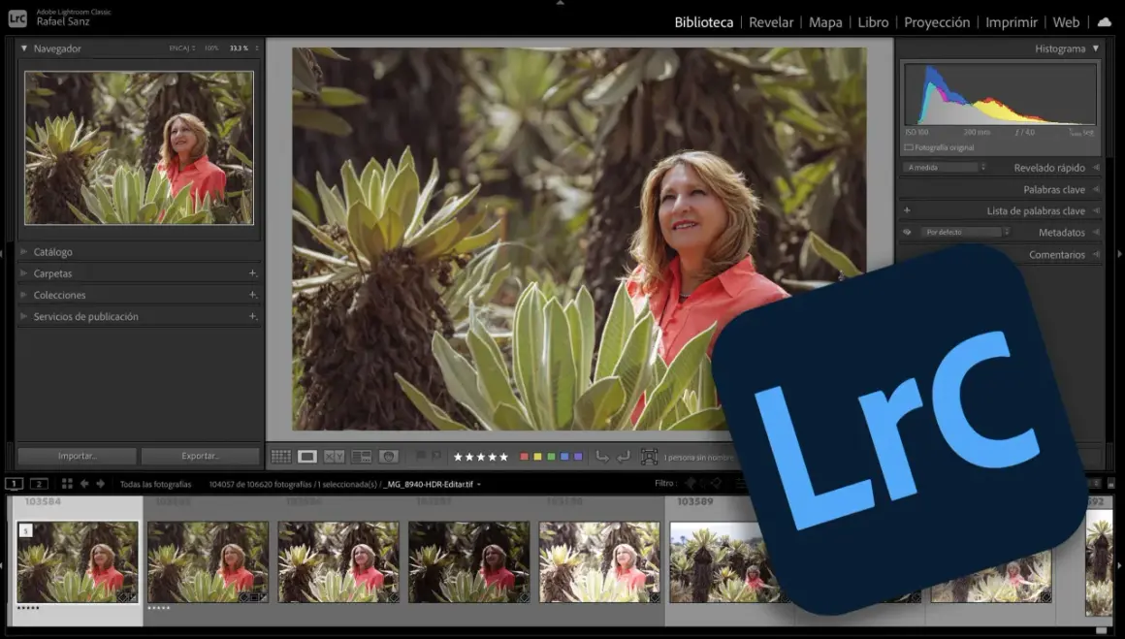Screen dimensions: 1125x639
Task: Hide top module panel with top arrow
Action: (561, 3)
